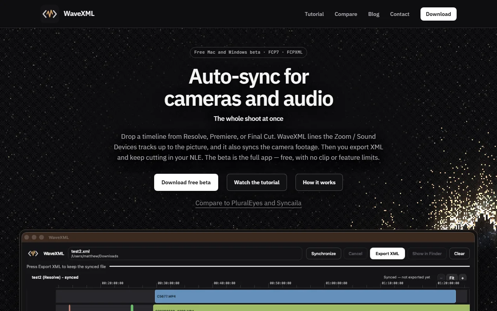497x311 pixels.
Task: Select Contact in the top navigation
Action: tap(400, 14)
